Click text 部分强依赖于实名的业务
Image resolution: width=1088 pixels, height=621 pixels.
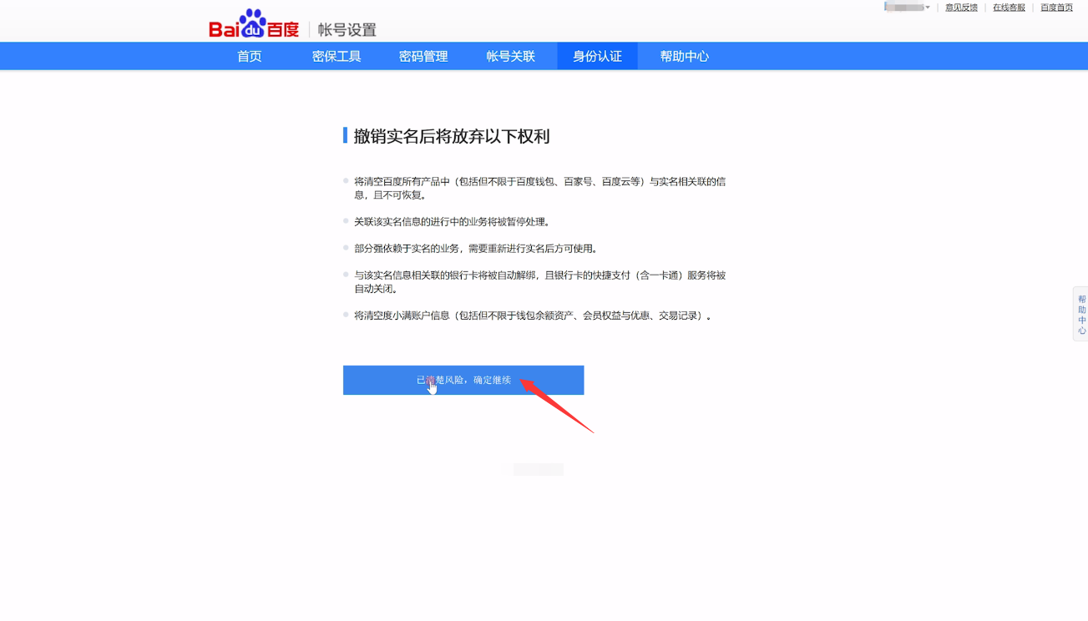tap(475, 249)
